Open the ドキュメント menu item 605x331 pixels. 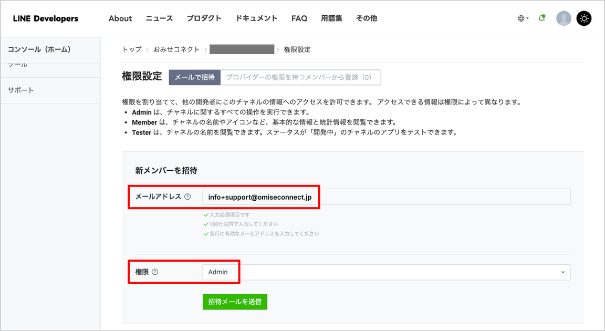pos(257,18)
